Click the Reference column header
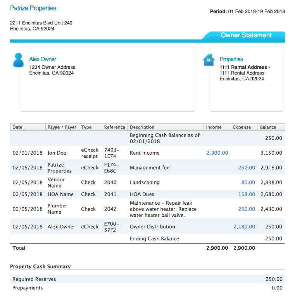 pyautogui.click(x=115, y=127)
